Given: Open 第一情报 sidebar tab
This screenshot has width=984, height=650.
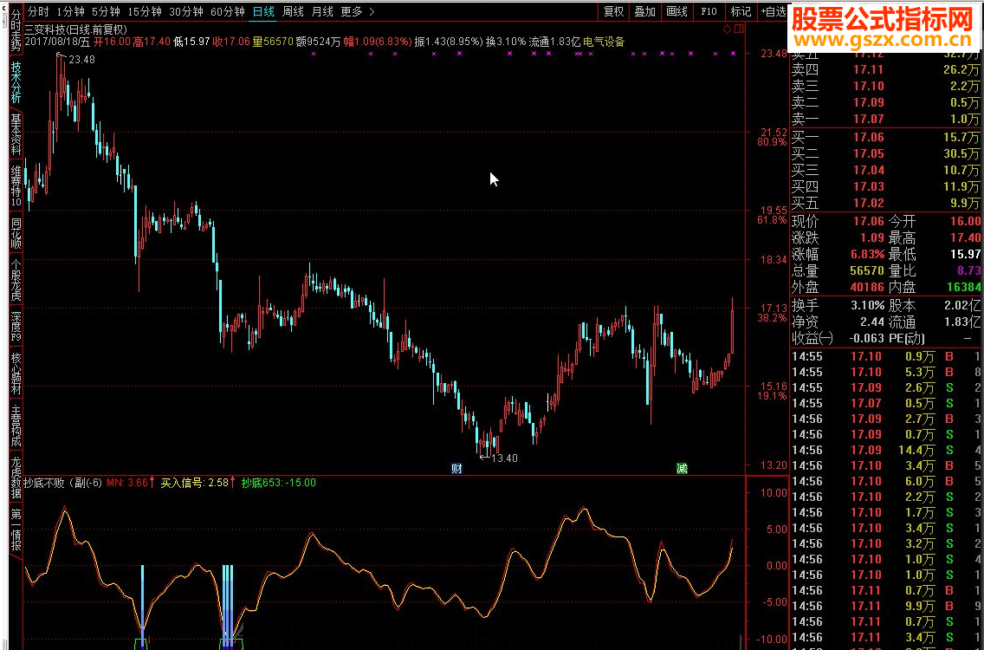Looking at the screenshot, I should click(16, 529).
